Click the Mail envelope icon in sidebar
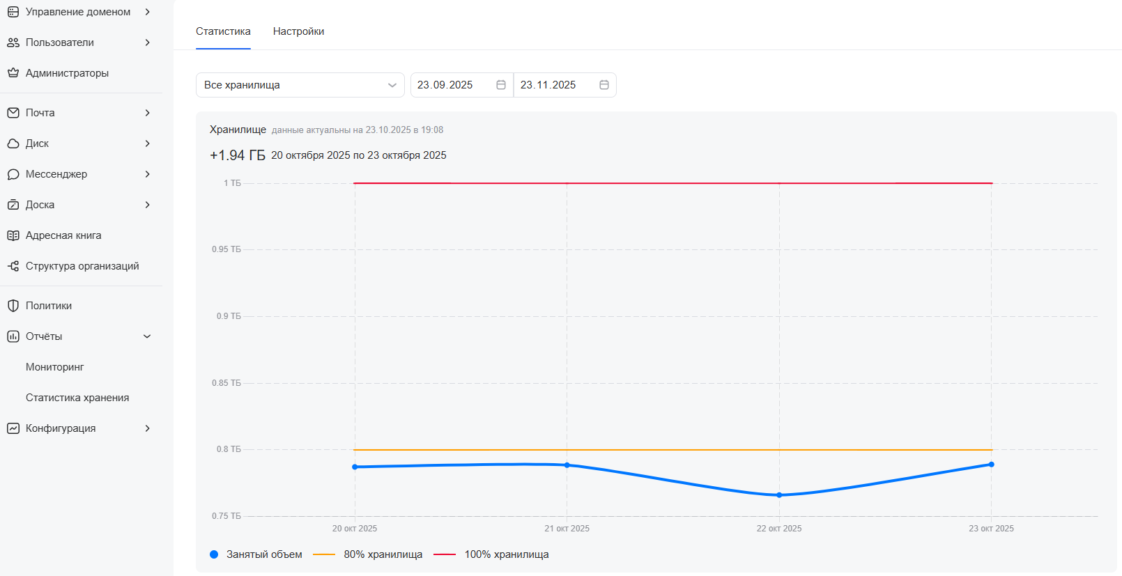Screen dimensions: 1122x576 [13, 113]
